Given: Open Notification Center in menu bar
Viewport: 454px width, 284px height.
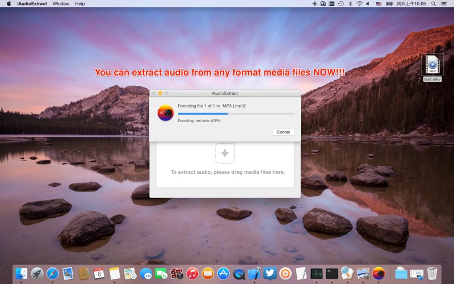Looking at the screenshot, I should point(443,3).
